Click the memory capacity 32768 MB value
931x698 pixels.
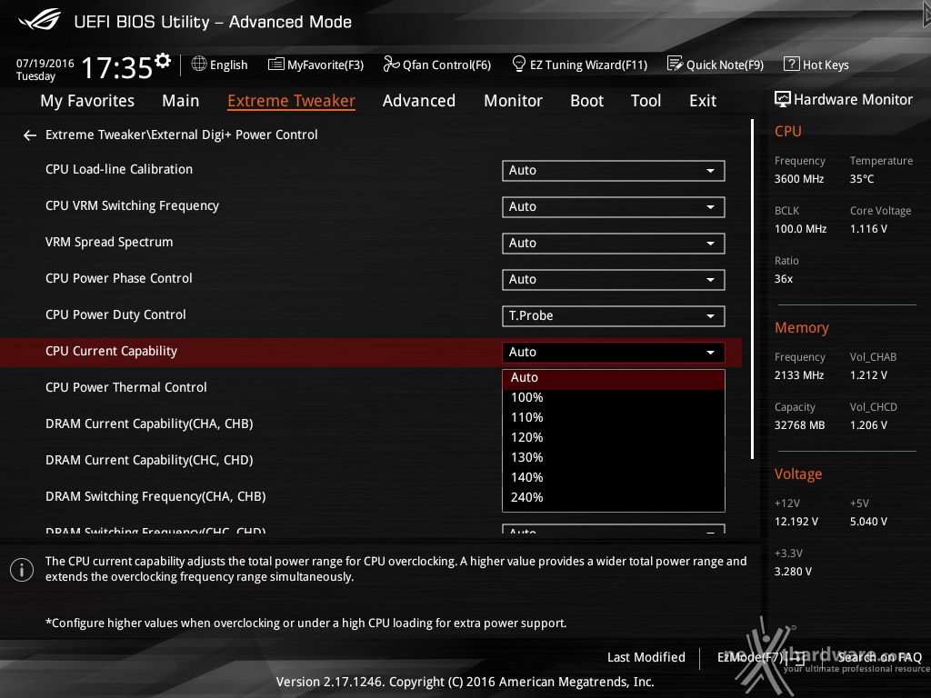800,425
